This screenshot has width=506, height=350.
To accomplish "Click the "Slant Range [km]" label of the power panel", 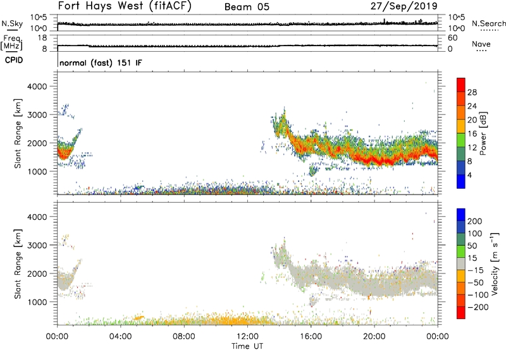I will [x=18, y=133].
